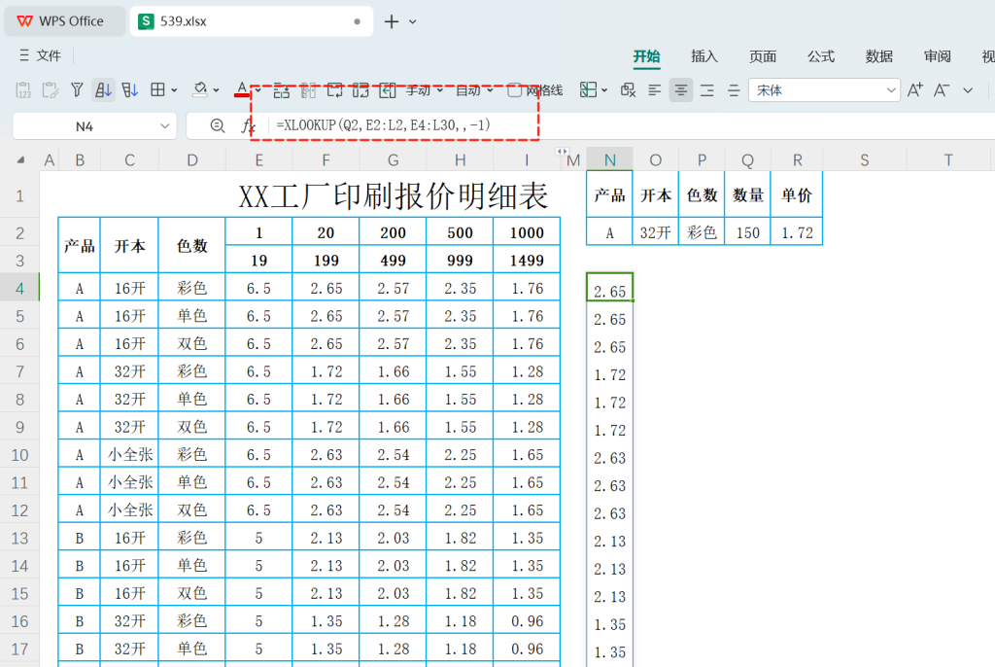This screenshot has width=995, height=667.
Task: Click cell Q2 with value 150
Action: pyautogui.click(x=747, y=231)
